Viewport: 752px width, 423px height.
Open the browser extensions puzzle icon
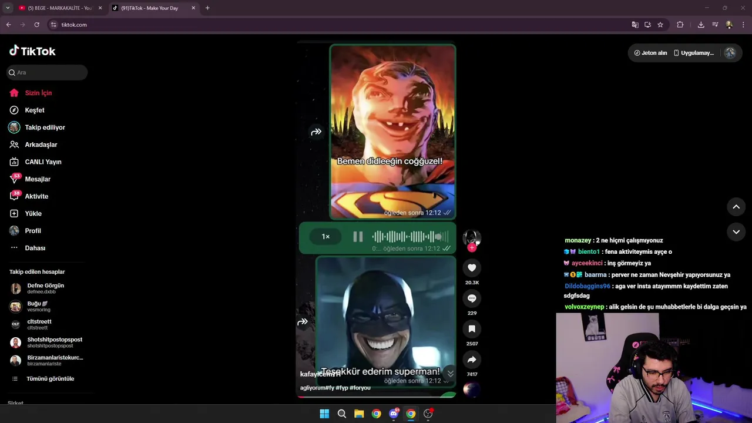680,25
